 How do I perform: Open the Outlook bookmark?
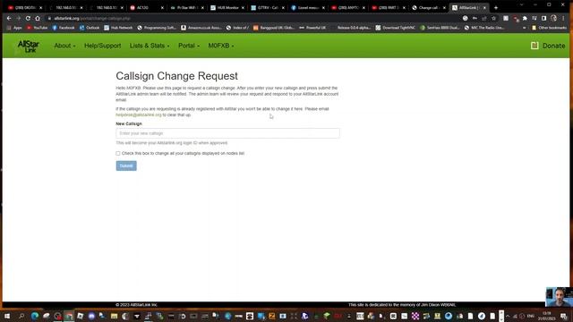(90, 28)
